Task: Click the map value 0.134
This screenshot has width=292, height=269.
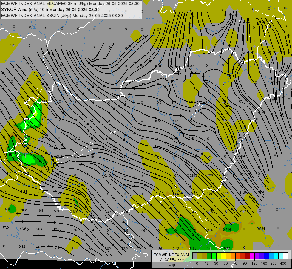Action: (108, 175)
